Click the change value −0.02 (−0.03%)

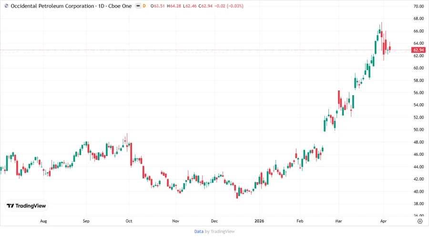tap(229, 6)
